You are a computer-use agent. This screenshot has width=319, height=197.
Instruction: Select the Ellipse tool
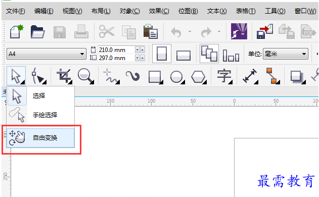tap(177, 77)
